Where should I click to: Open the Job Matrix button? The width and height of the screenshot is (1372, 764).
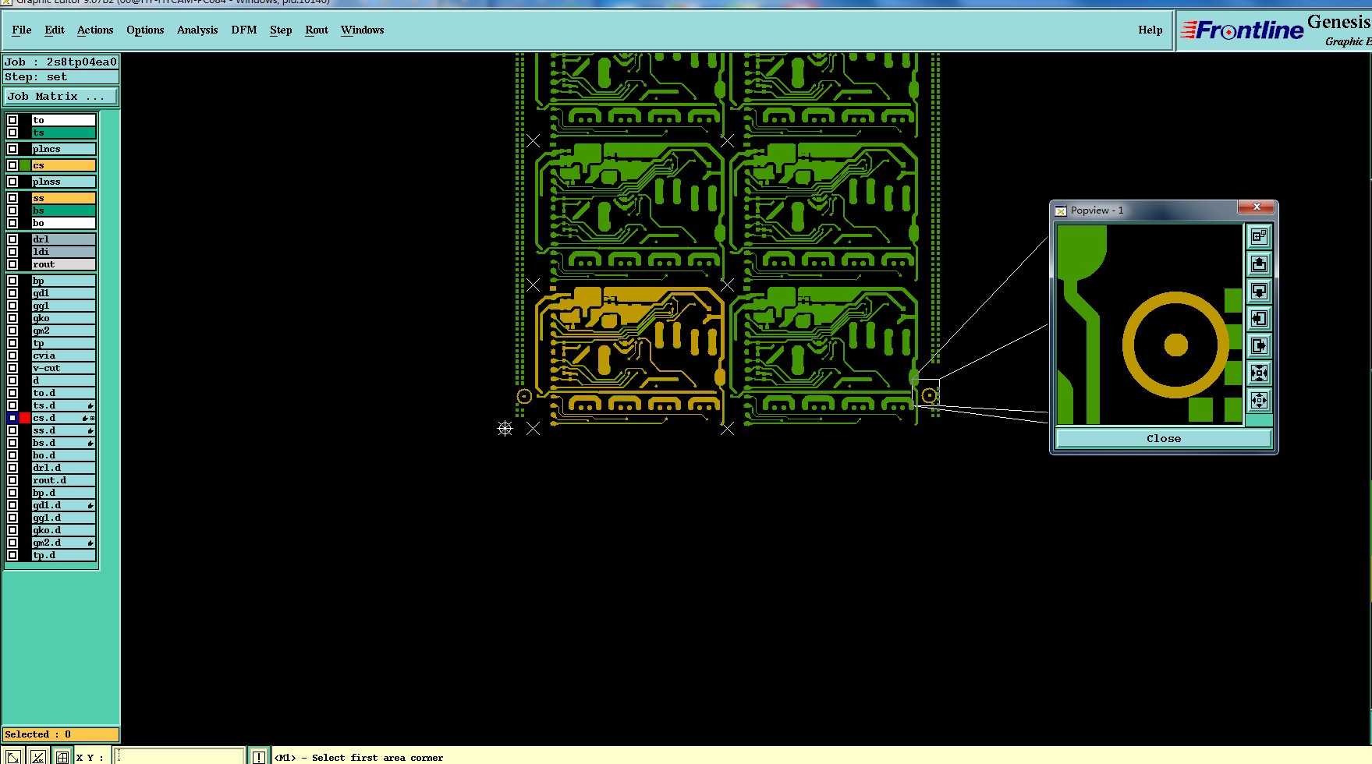click(x=61, y=96)
